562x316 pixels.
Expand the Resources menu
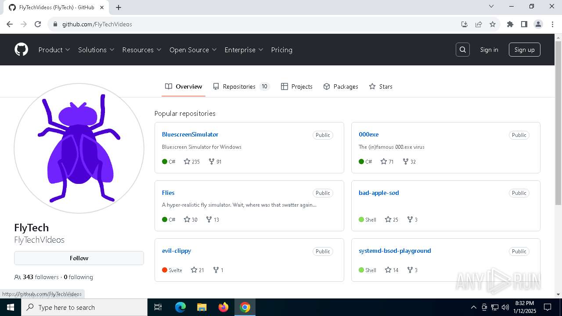tap(142, 50)
